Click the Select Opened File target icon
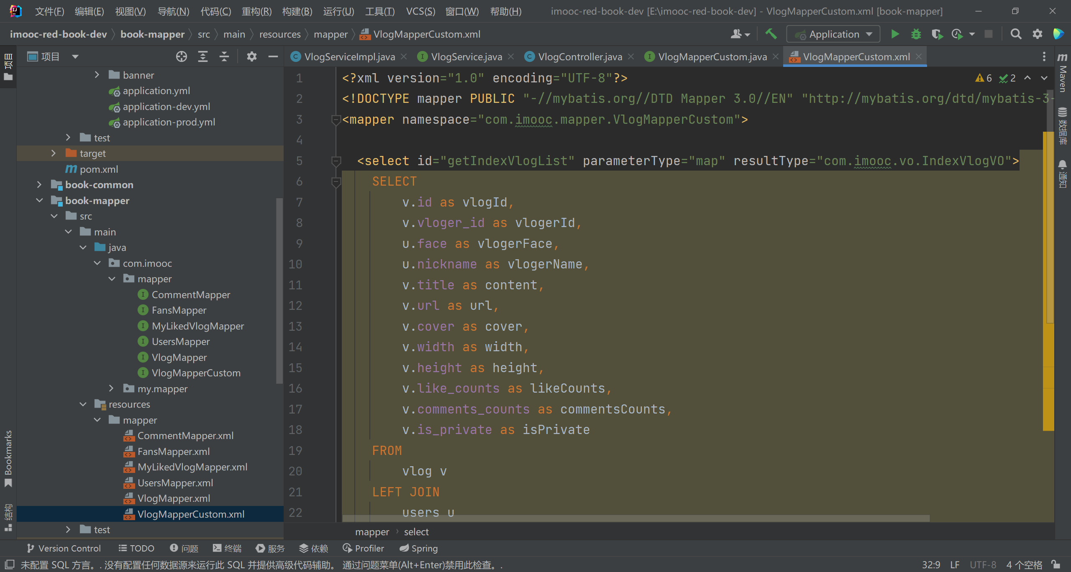 click(x=181, y=56)
